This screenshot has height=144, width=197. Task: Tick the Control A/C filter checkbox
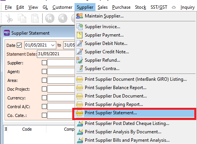(x=44, y=107)
